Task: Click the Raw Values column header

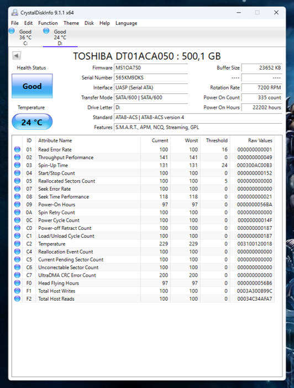Action: 253,140
